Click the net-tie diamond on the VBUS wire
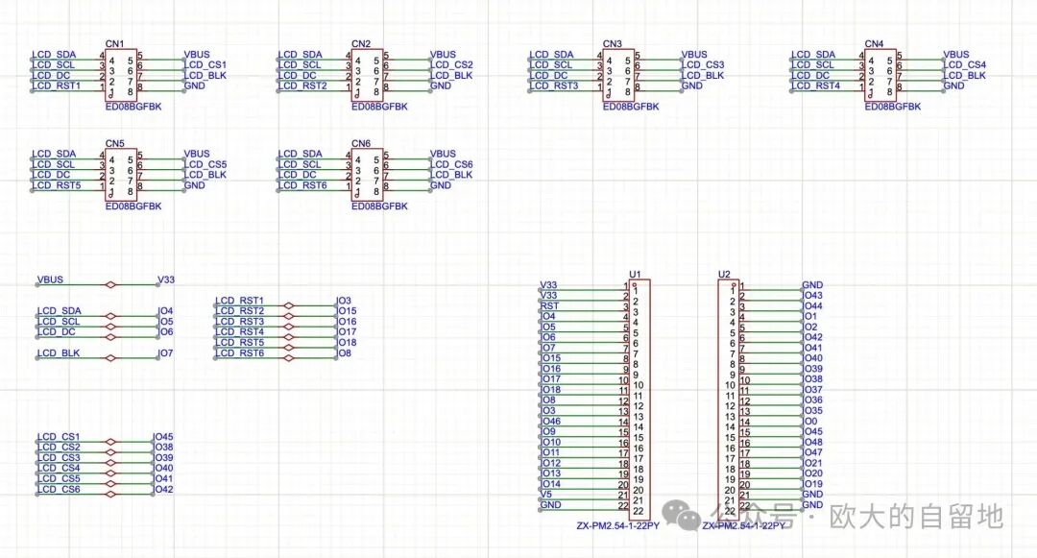The image size is (1037, 558). (x=112, y=284)
